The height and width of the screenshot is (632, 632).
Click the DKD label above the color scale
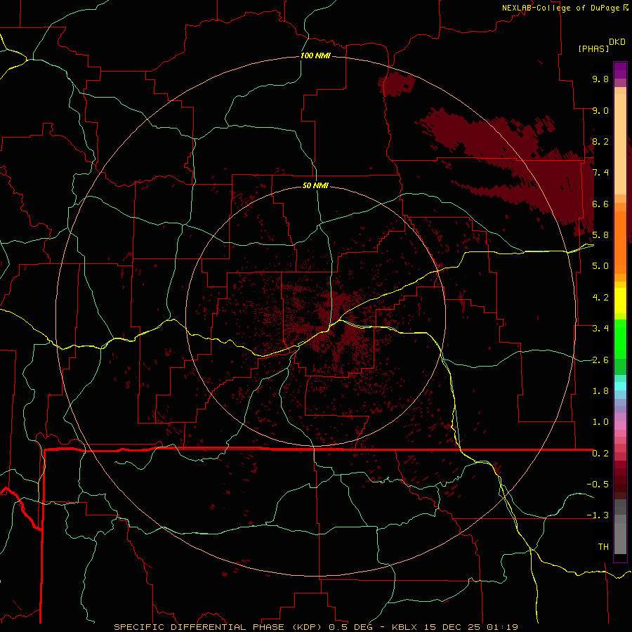click(617, 42)
